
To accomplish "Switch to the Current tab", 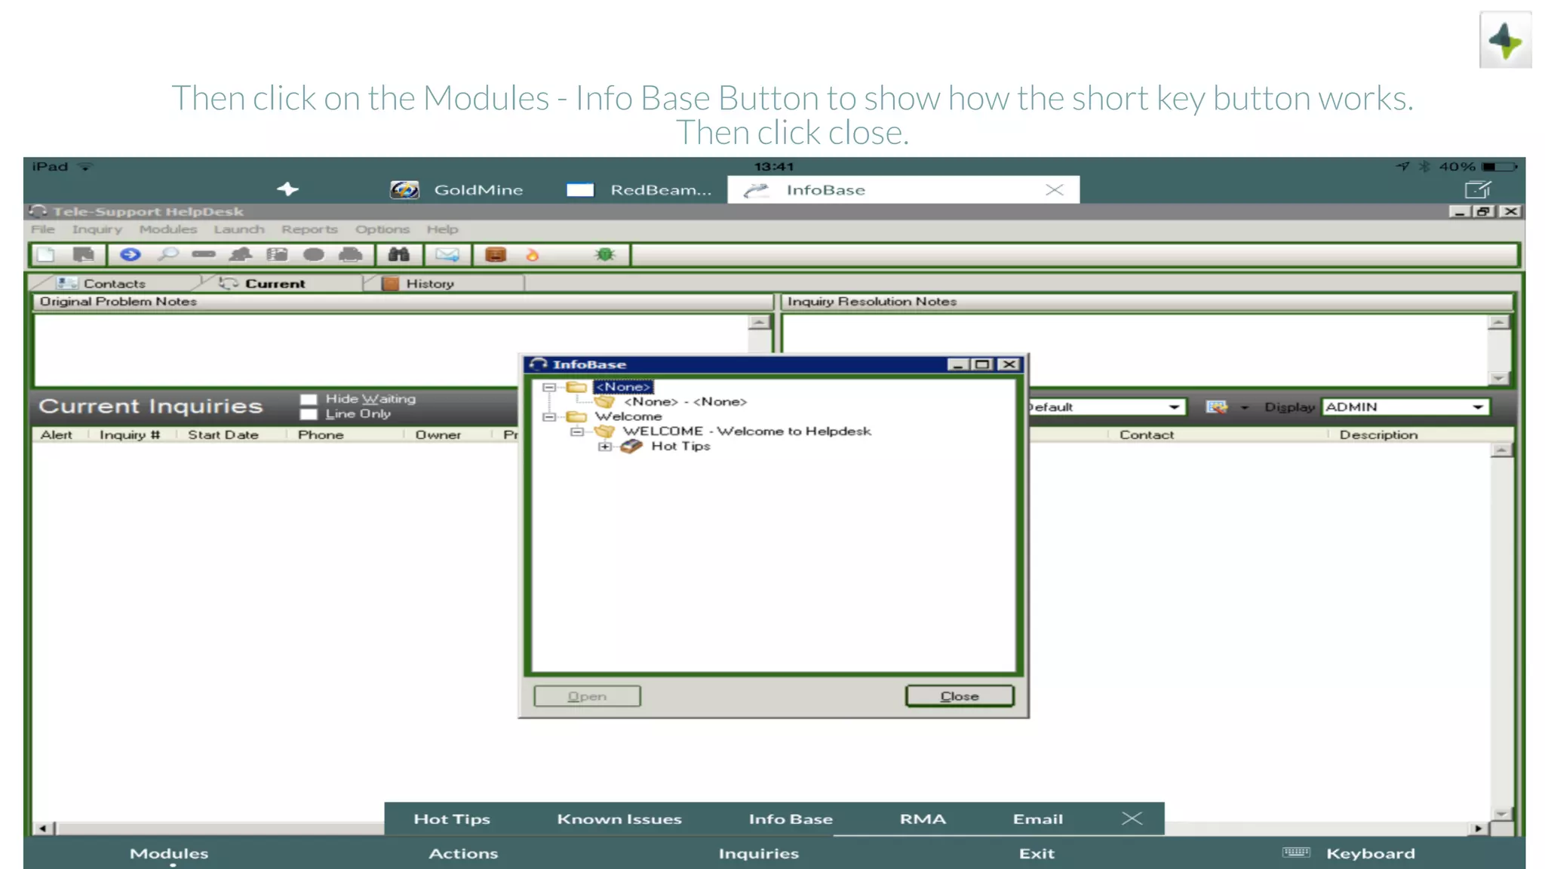I will point(275,284).
